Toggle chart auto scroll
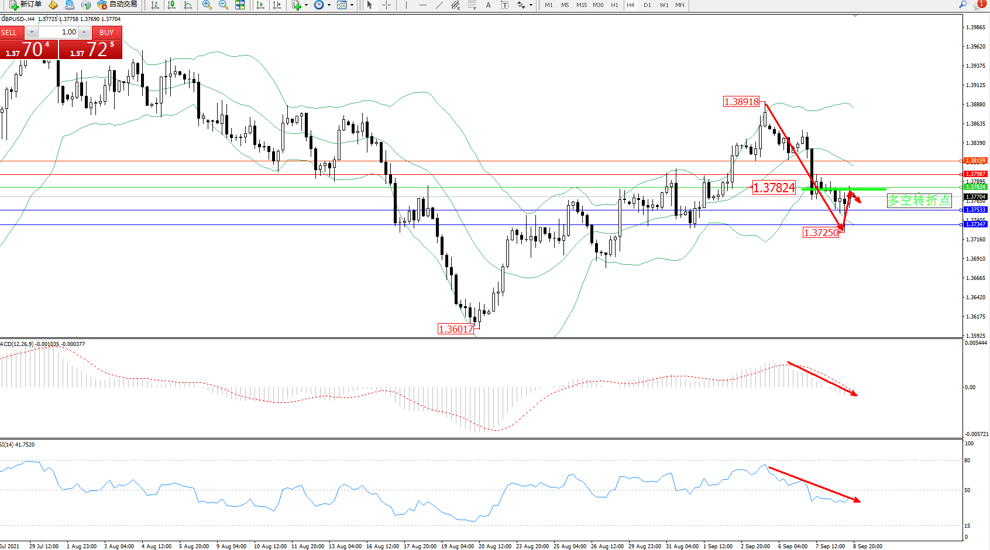 [260, 5]
